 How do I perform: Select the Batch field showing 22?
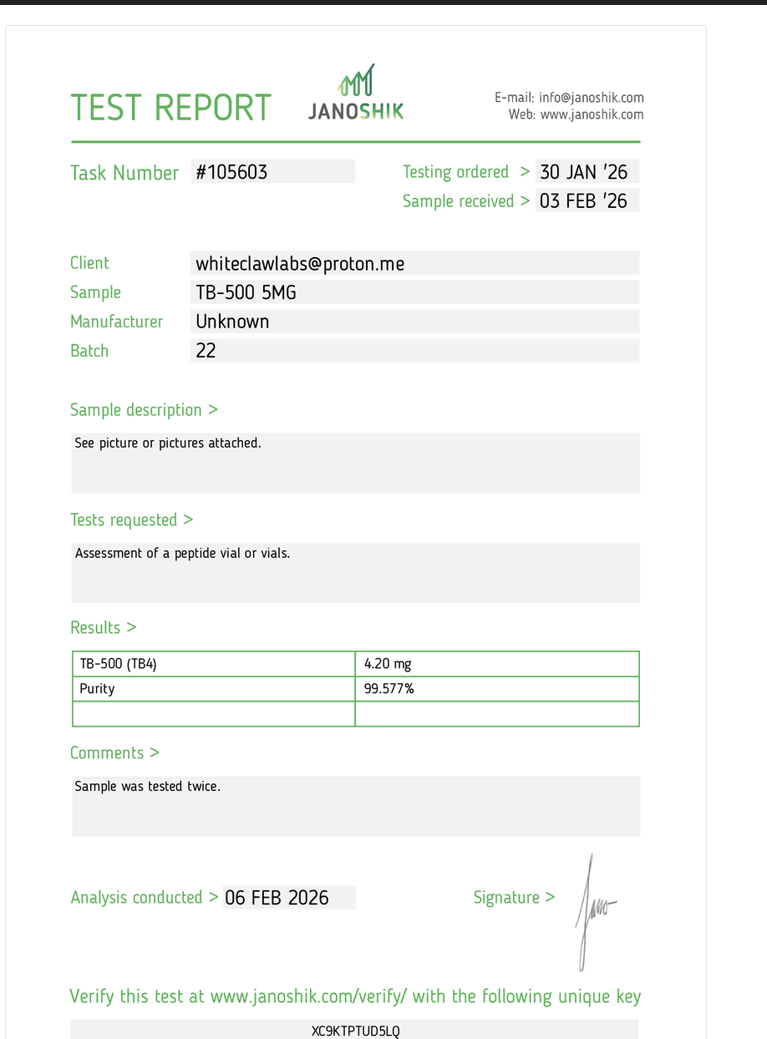[414, 351]
